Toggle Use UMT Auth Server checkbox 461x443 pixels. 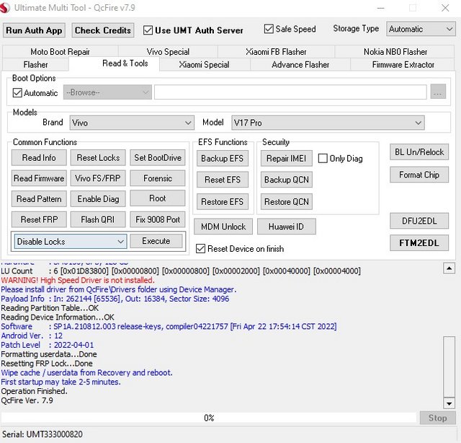pyautogui.click(x=148, y=30)
